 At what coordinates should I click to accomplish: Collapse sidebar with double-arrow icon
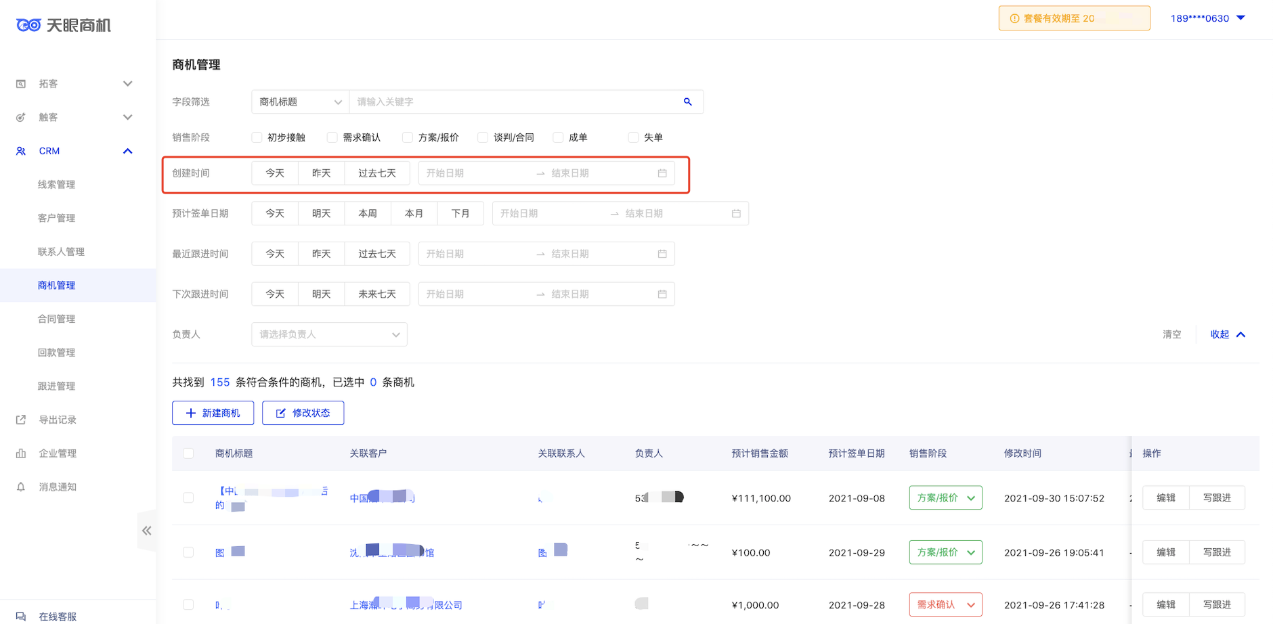tap(146, 531)
